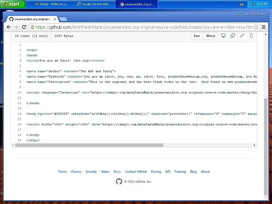
Task: Open the Terms footer link
Action: (62, 172)
